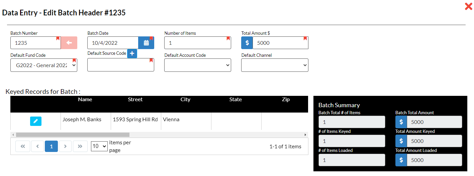474x176 pixels.
Task: Click the dollar icon beside Total Amount
Action: pos(247,43)
